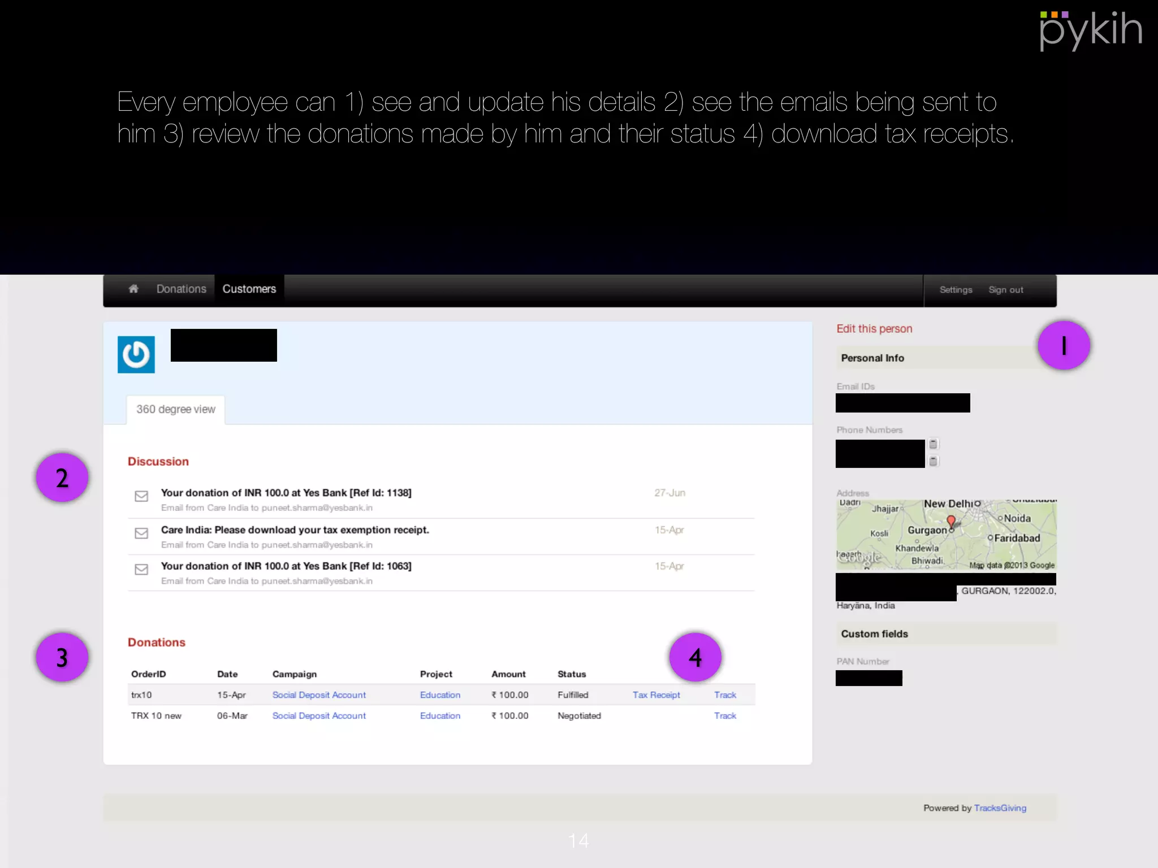Open the Google map of Gurgaon
Image resolution: width=1158 pixels, height=868 pixels.
pos(947,535)
